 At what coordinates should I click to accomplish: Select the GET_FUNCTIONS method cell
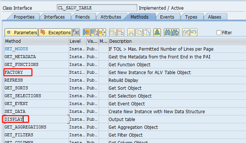(x=37, y=64)
